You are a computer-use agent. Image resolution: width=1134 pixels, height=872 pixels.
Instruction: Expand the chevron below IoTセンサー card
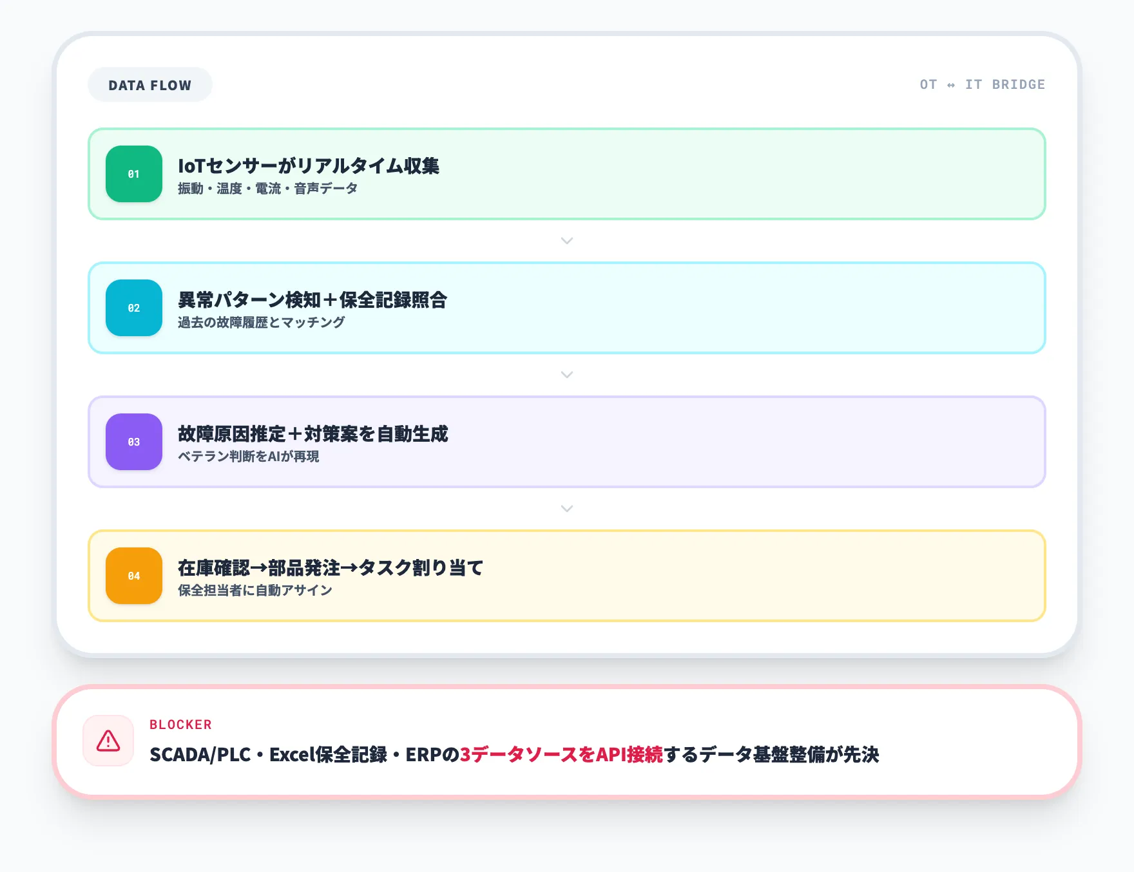(566, 240)
